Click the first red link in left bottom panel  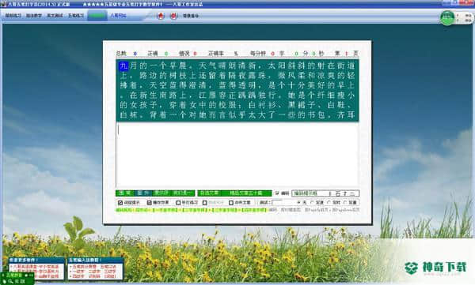(36, 267)
